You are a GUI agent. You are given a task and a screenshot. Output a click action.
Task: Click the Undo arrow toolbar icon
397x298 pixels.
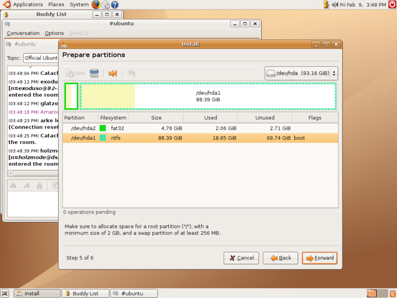[131, 73]
